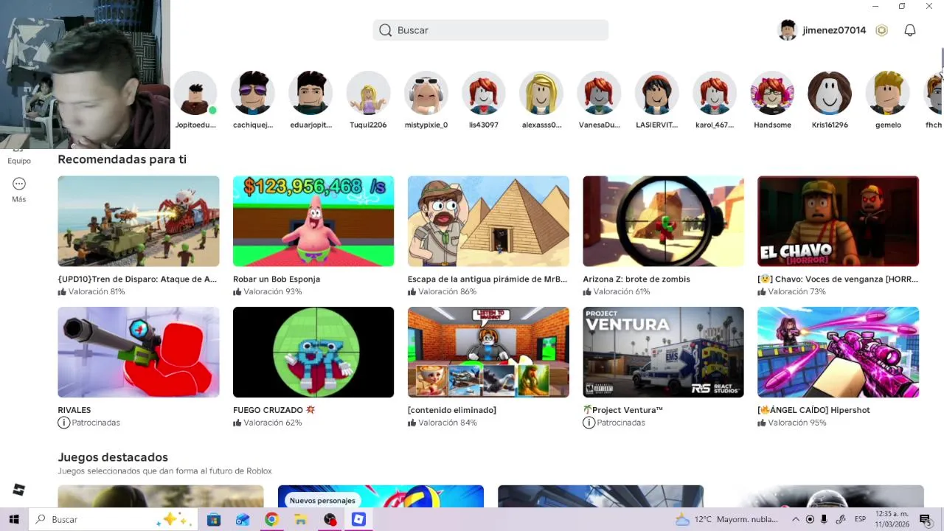This screenshot has width=944, height=531.
Task: Open friend VanesaDu avatar
Action: pyautogui.click(x=599, y=93)
